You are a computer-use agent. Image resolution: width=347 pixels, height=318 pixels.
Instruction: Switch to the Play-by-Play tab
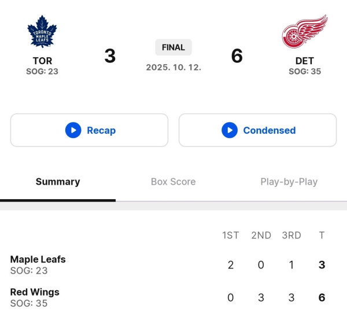(289, 182)
